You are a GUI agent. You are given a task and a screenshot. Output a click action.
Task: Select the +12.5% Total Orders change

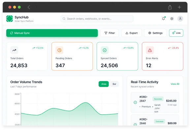coord(38,48)
